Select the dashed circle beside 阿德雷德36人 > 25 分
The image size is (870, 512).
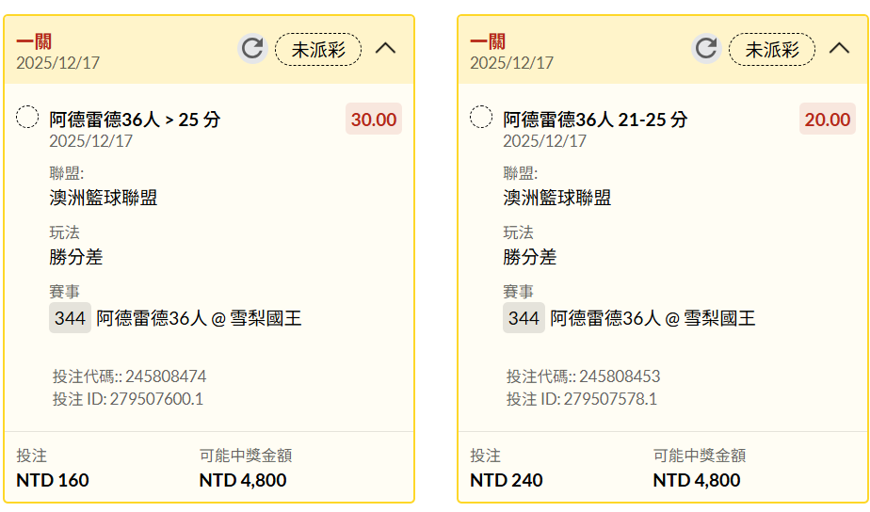pos(27,118)
